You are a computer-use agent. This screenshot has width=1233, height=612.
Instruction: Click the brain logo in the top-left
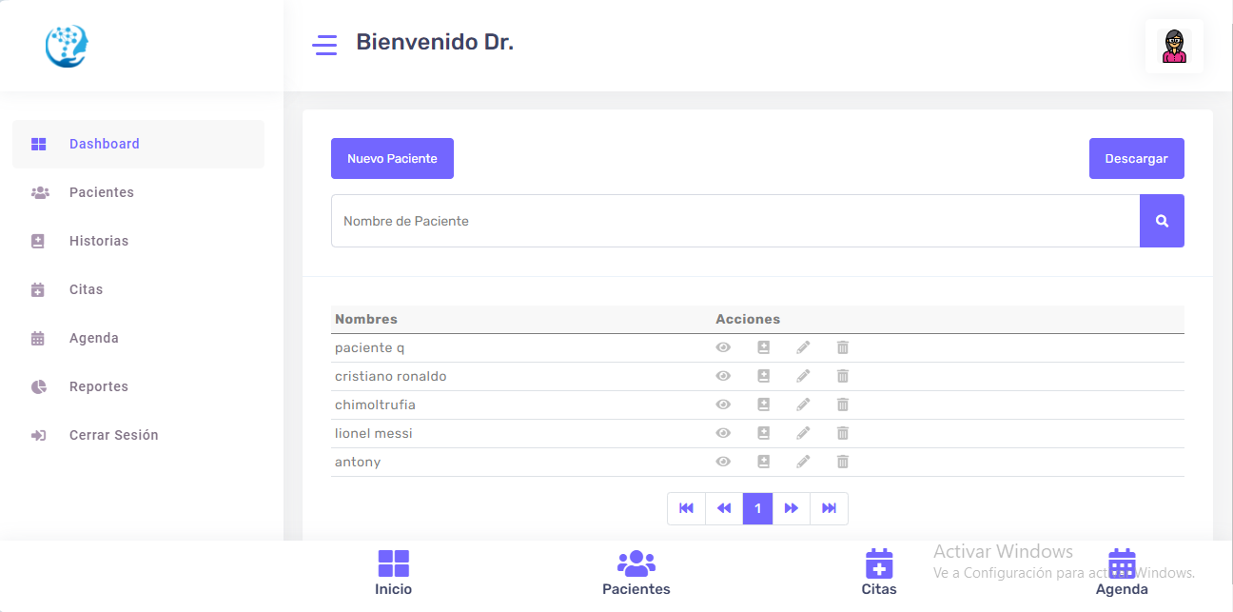tap(67, 46)
